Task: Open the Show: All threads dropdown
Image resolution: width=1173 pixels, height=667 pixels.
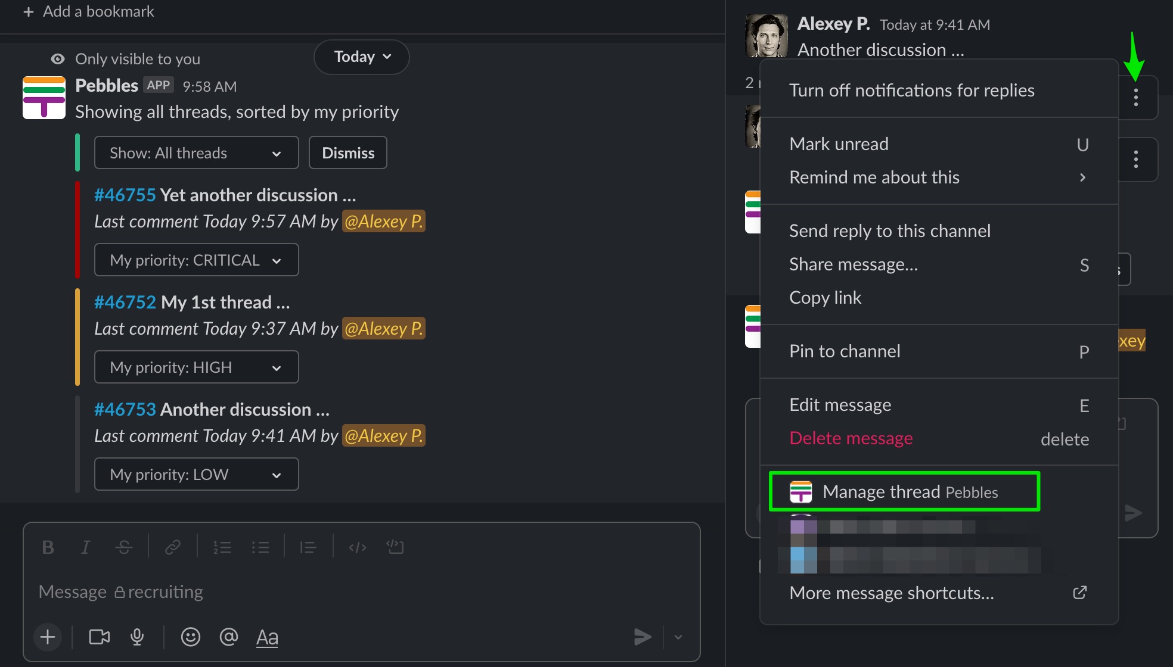Action: [x=197, y=153]
